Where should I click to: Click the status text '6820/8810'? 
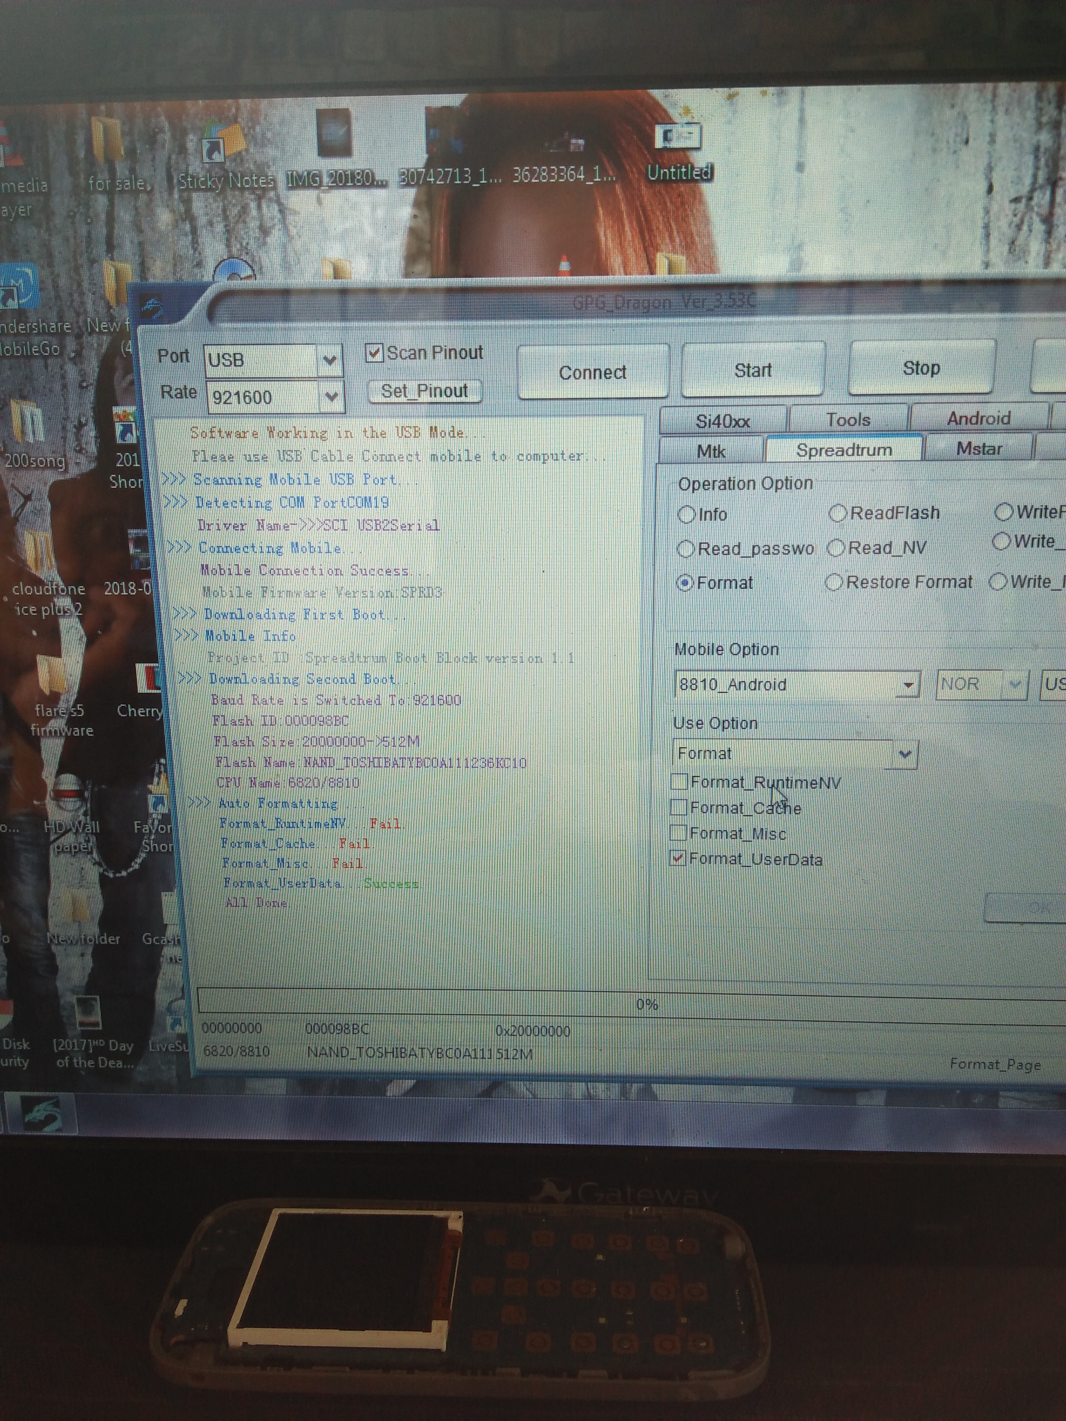[236, 1051]
